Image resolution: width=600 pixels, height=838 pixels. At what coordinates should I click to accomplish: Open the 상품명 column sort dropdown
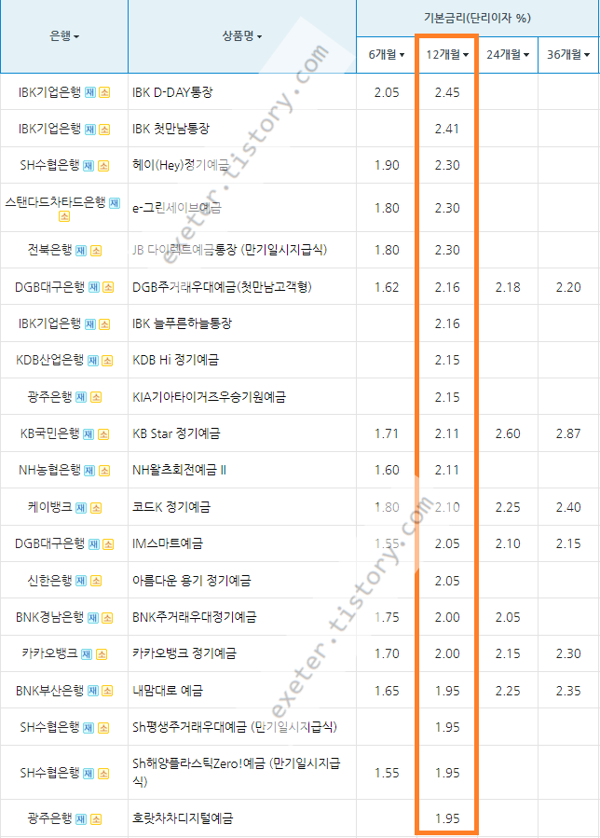click(x=242, y=36)
